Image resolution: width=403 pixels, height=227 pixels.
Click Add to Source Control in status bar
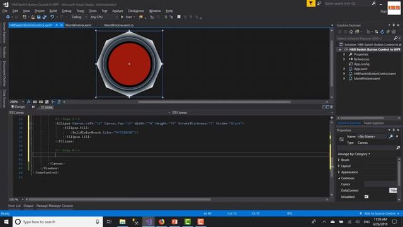pyautogui.click(x=380, y=214)
